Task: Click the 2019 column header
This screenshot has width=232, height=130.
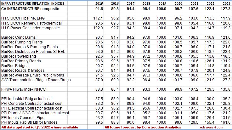Action: [x=161, y=3]
